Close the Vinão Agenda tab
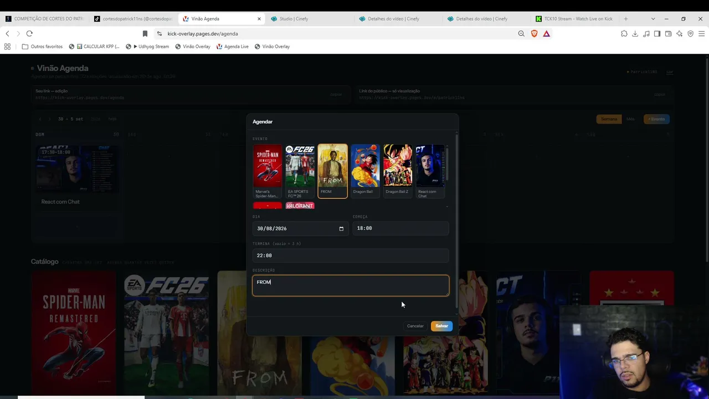The height and width of the screenshot is (399, 709). coord(259,19)
